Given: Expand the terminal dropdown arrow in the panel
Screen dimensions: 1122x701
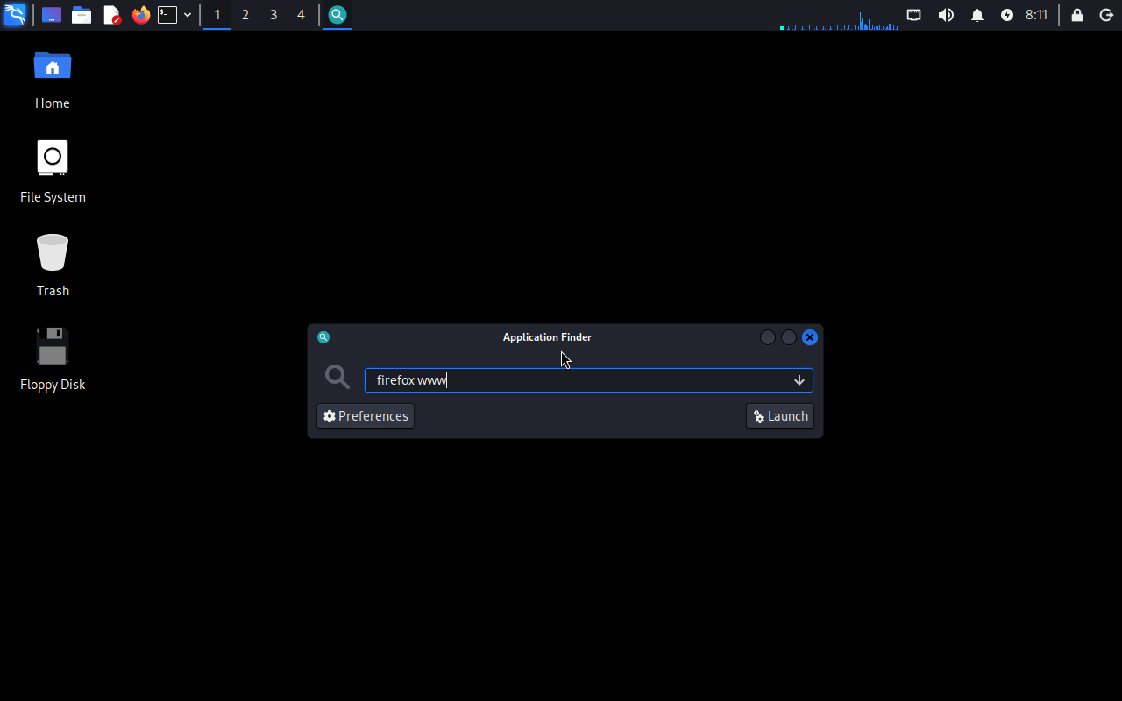Looking at the screenshot, I should point(188,15).
